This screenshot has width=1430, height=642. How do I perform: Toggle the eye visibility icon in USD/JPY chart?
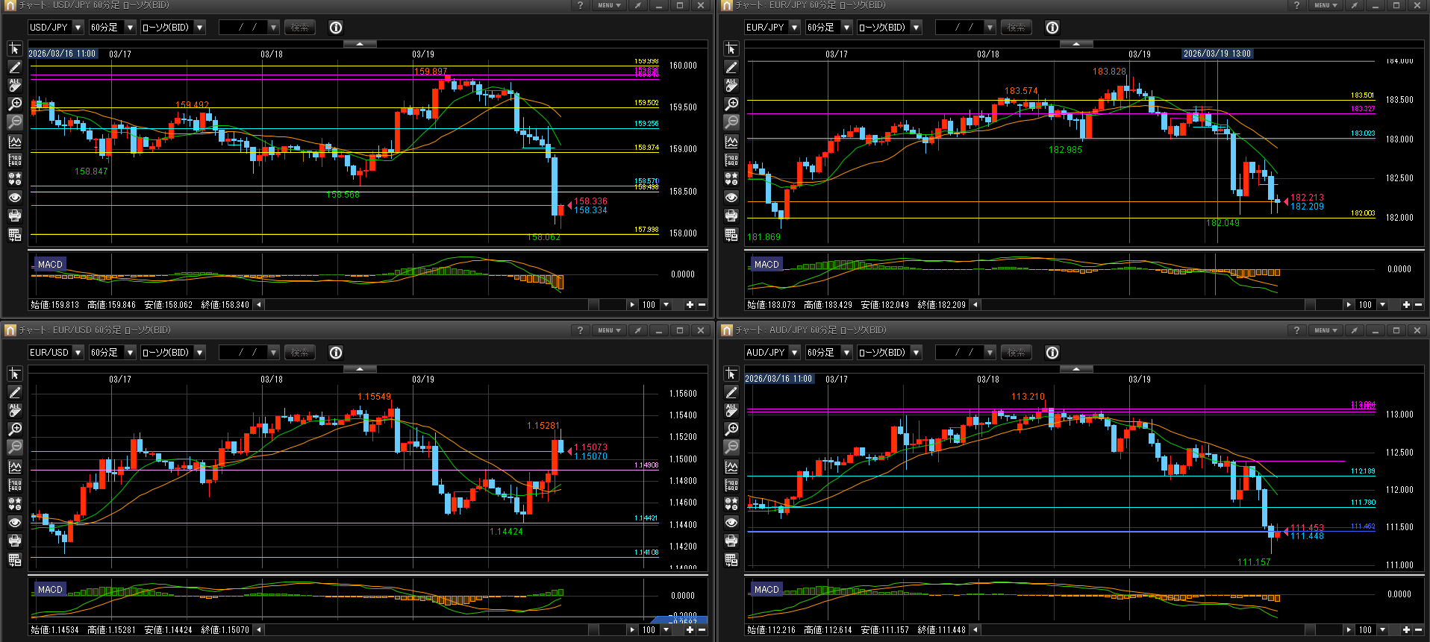[x=15, y=198]
